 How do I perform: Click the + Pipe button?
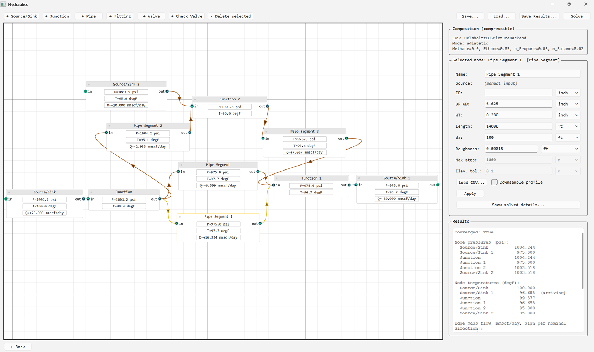(x=89, y=16)
